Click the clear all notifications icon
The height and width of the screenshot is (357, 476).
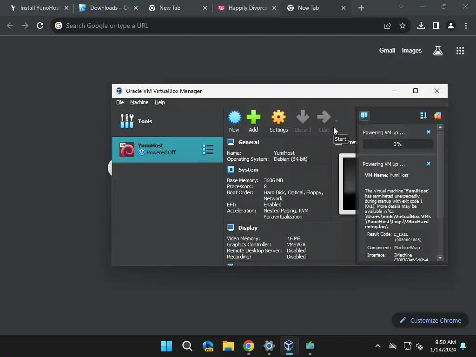(x=437, y=115)
